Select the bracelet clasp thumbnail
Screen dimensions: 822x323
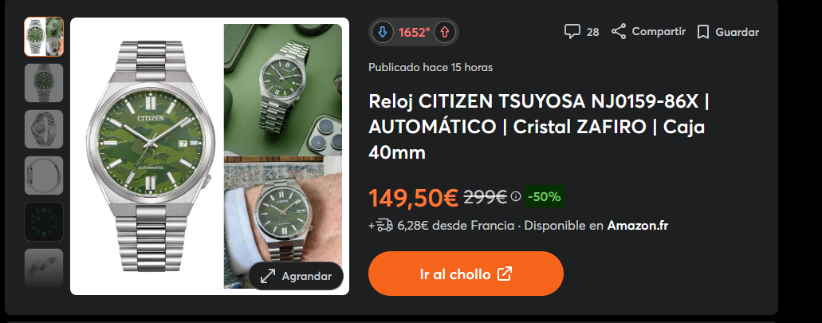coord(44,175)
